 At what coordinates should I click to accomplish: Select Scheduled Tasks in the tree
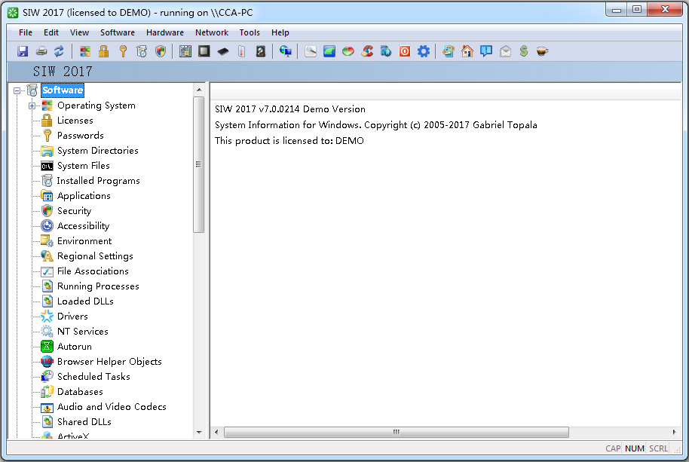pos(93,377)
